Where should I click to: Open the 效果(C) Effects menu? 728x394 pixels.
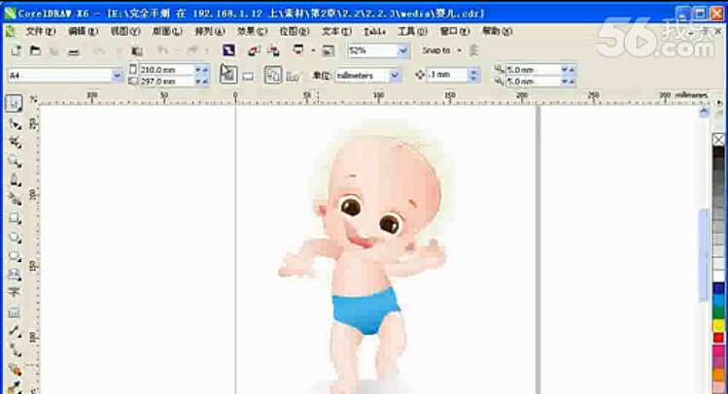(x=252, y=31)
